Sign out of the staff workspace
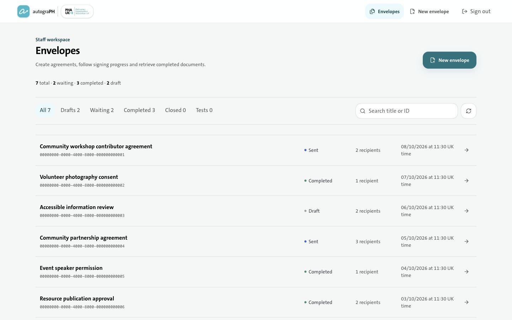 pyautogui.click(x=476, y=11)
